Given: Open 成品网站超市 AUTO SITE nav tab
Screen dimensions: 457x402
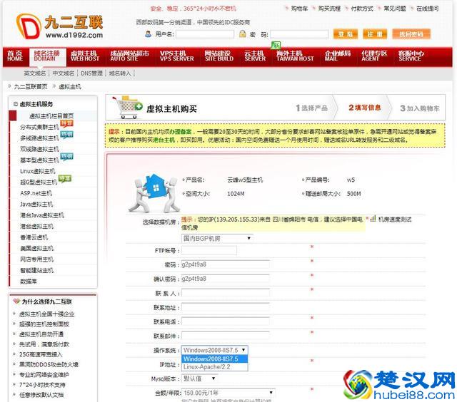Looking at the screenshot, I should (129, 56).
